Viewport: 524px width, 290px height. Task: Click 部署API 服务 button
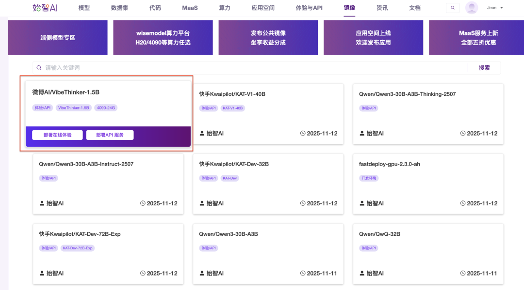pyautogui.click(x=110, y=135)
